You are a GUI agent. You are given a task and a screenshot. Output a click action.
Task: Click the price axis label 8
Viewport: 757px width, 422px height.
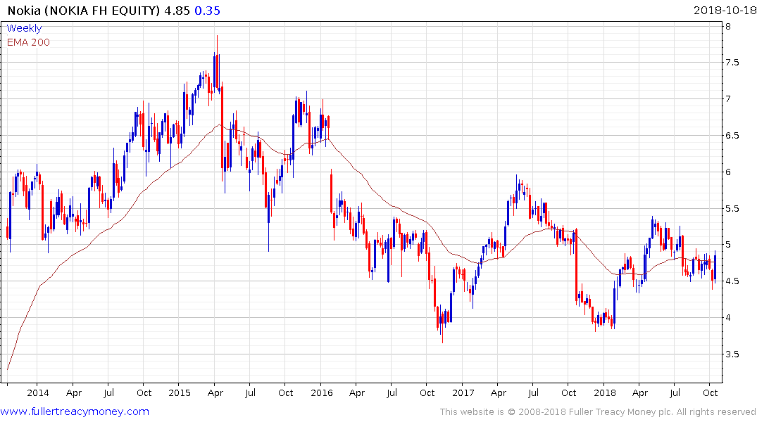(728, 26)
